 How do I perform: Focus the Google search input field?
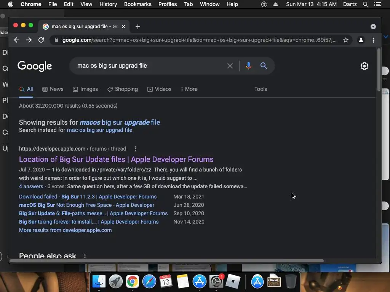coord(149,66)
